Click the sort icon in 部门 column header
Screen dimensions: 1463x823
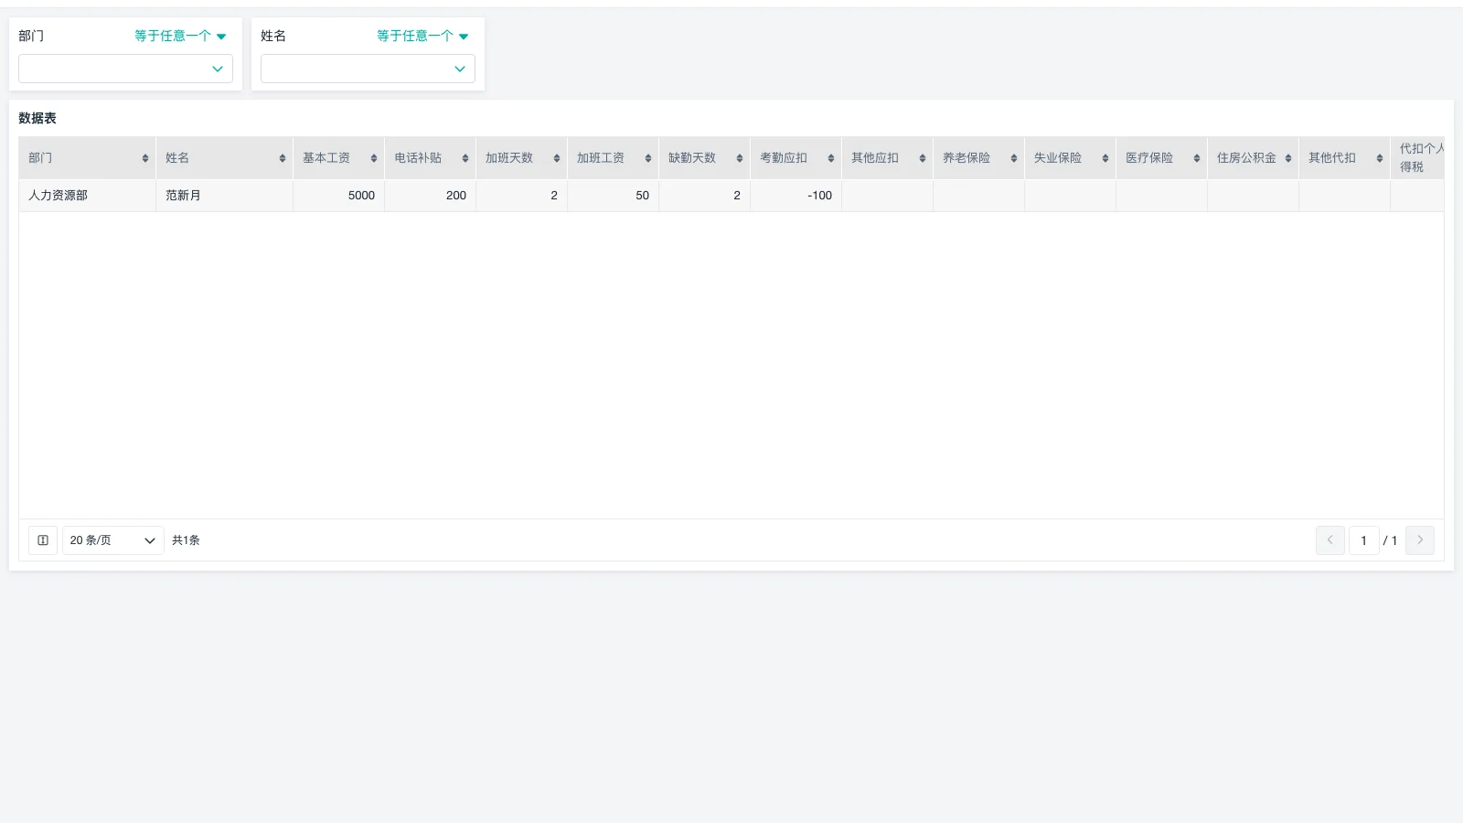tap(145, 158)
